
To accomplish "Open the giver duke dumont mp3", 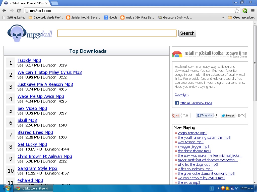I will tap(206, 173).
